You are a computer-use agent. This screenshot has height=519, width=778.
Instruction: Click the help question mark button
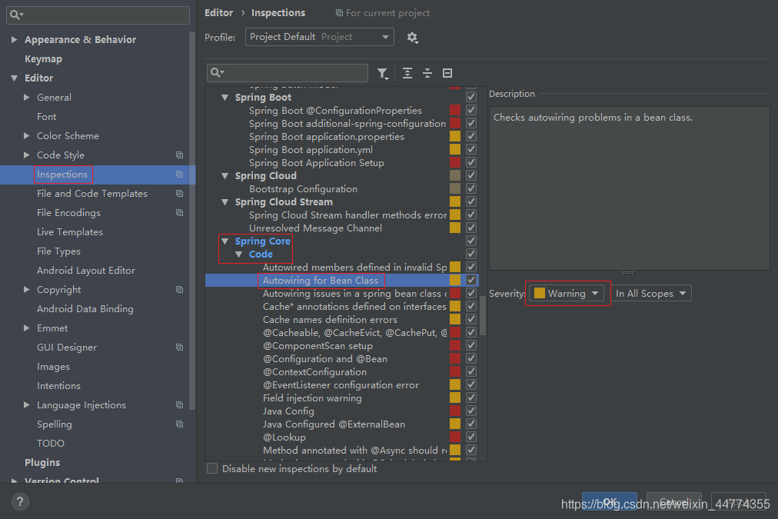(x=20, y=501)
